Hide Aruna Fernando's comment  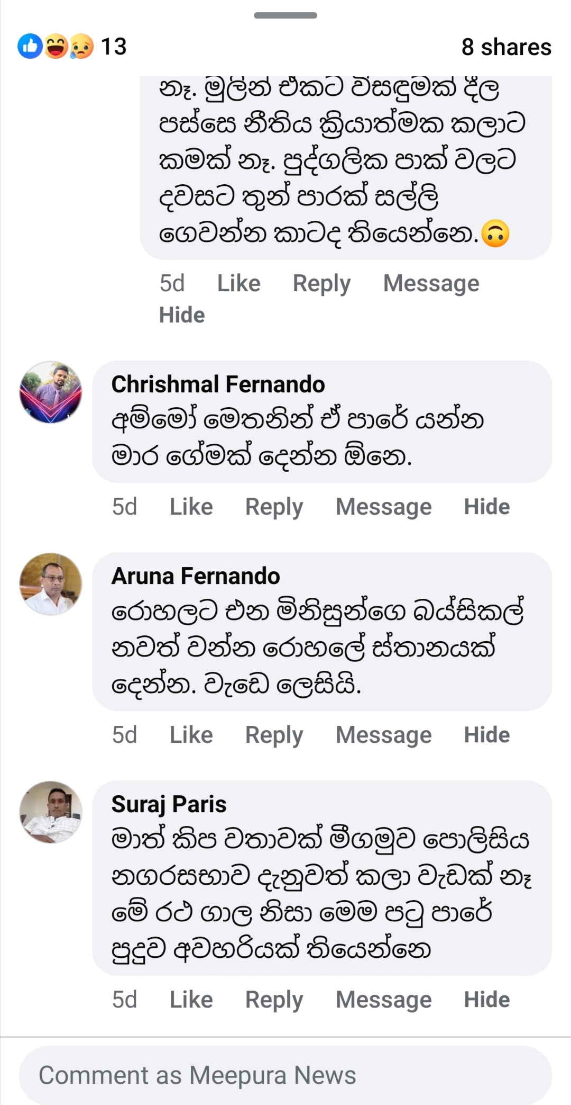coord(486,735)
